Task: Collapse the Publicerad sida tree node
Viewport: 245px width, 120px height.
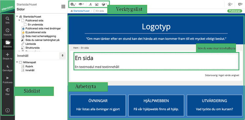Action: (19, 20)
